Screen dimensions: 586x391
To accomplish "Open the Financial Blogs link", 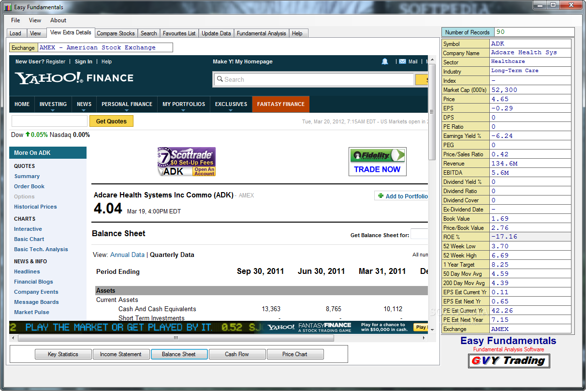I will pyautogui.click(x=33, y=282).
